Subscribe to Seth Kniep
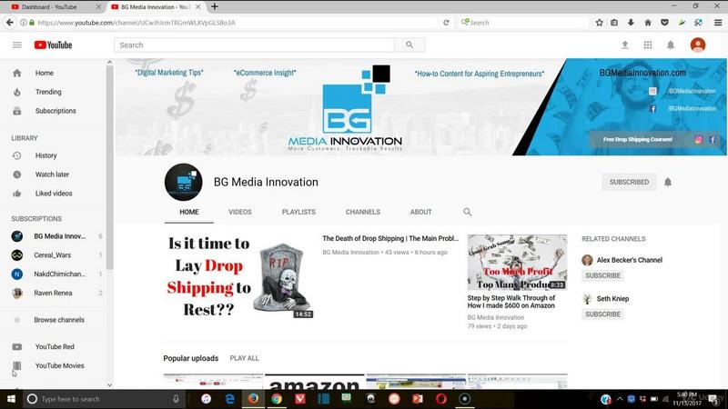728x409 pixels. (602, 314)
